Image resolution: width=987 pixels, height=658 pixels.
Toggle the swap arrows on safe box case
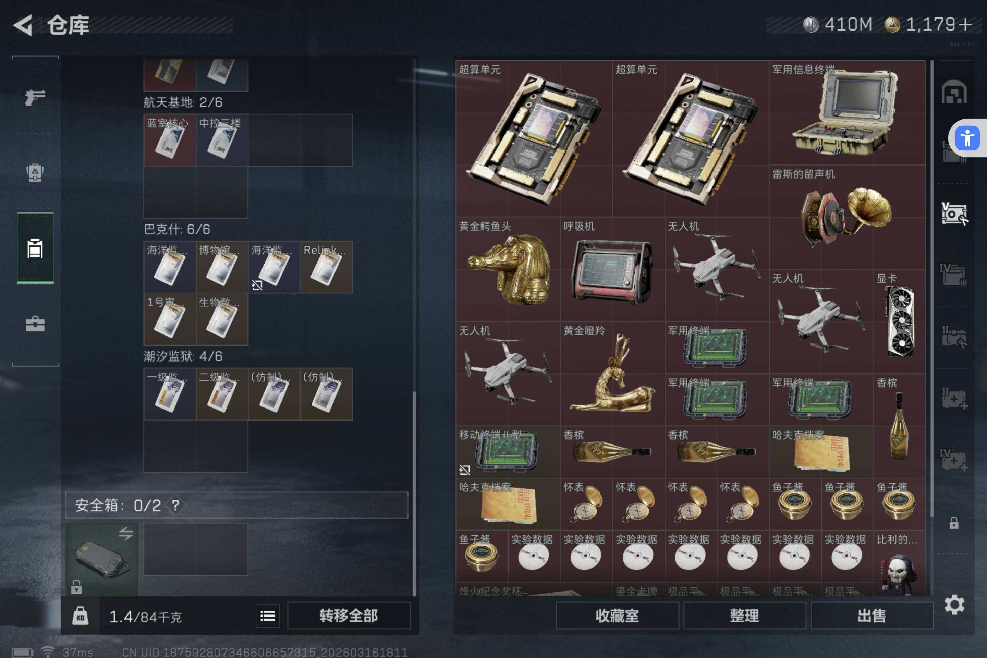click(x=126, y=533)
